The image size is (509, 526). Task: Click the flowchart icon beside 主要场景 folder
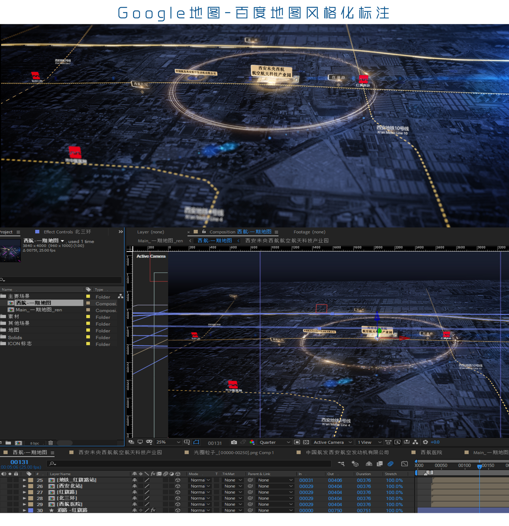coord(121,296)
